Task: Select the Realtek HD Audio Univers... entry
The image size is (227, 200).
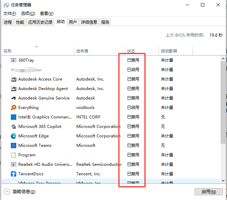Action: pyautogui.click(x=45, y=164)
